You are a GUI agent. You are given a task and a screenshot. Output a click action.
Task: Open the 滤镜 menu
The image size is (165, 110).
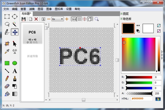tap(32, 9)
